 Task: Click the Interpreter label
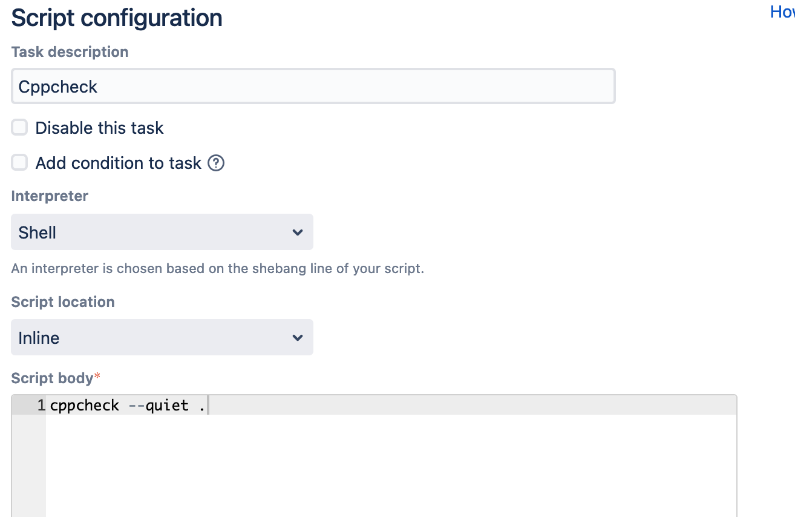pyautogui.click(x=50, y=196)
